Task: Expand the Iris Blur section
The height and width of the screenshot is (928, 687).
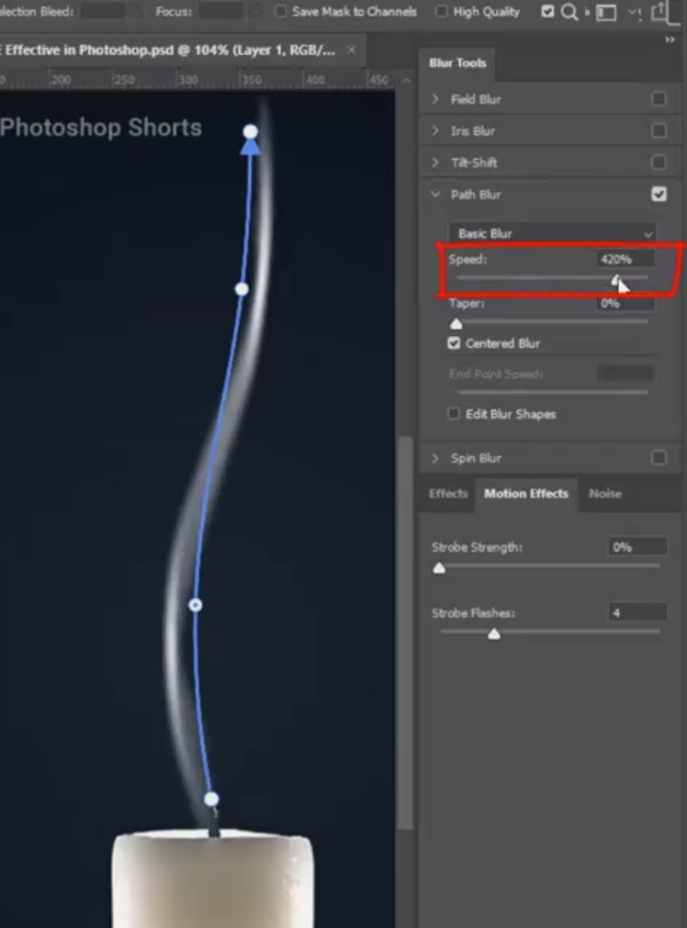Action: tap(435, 130)
